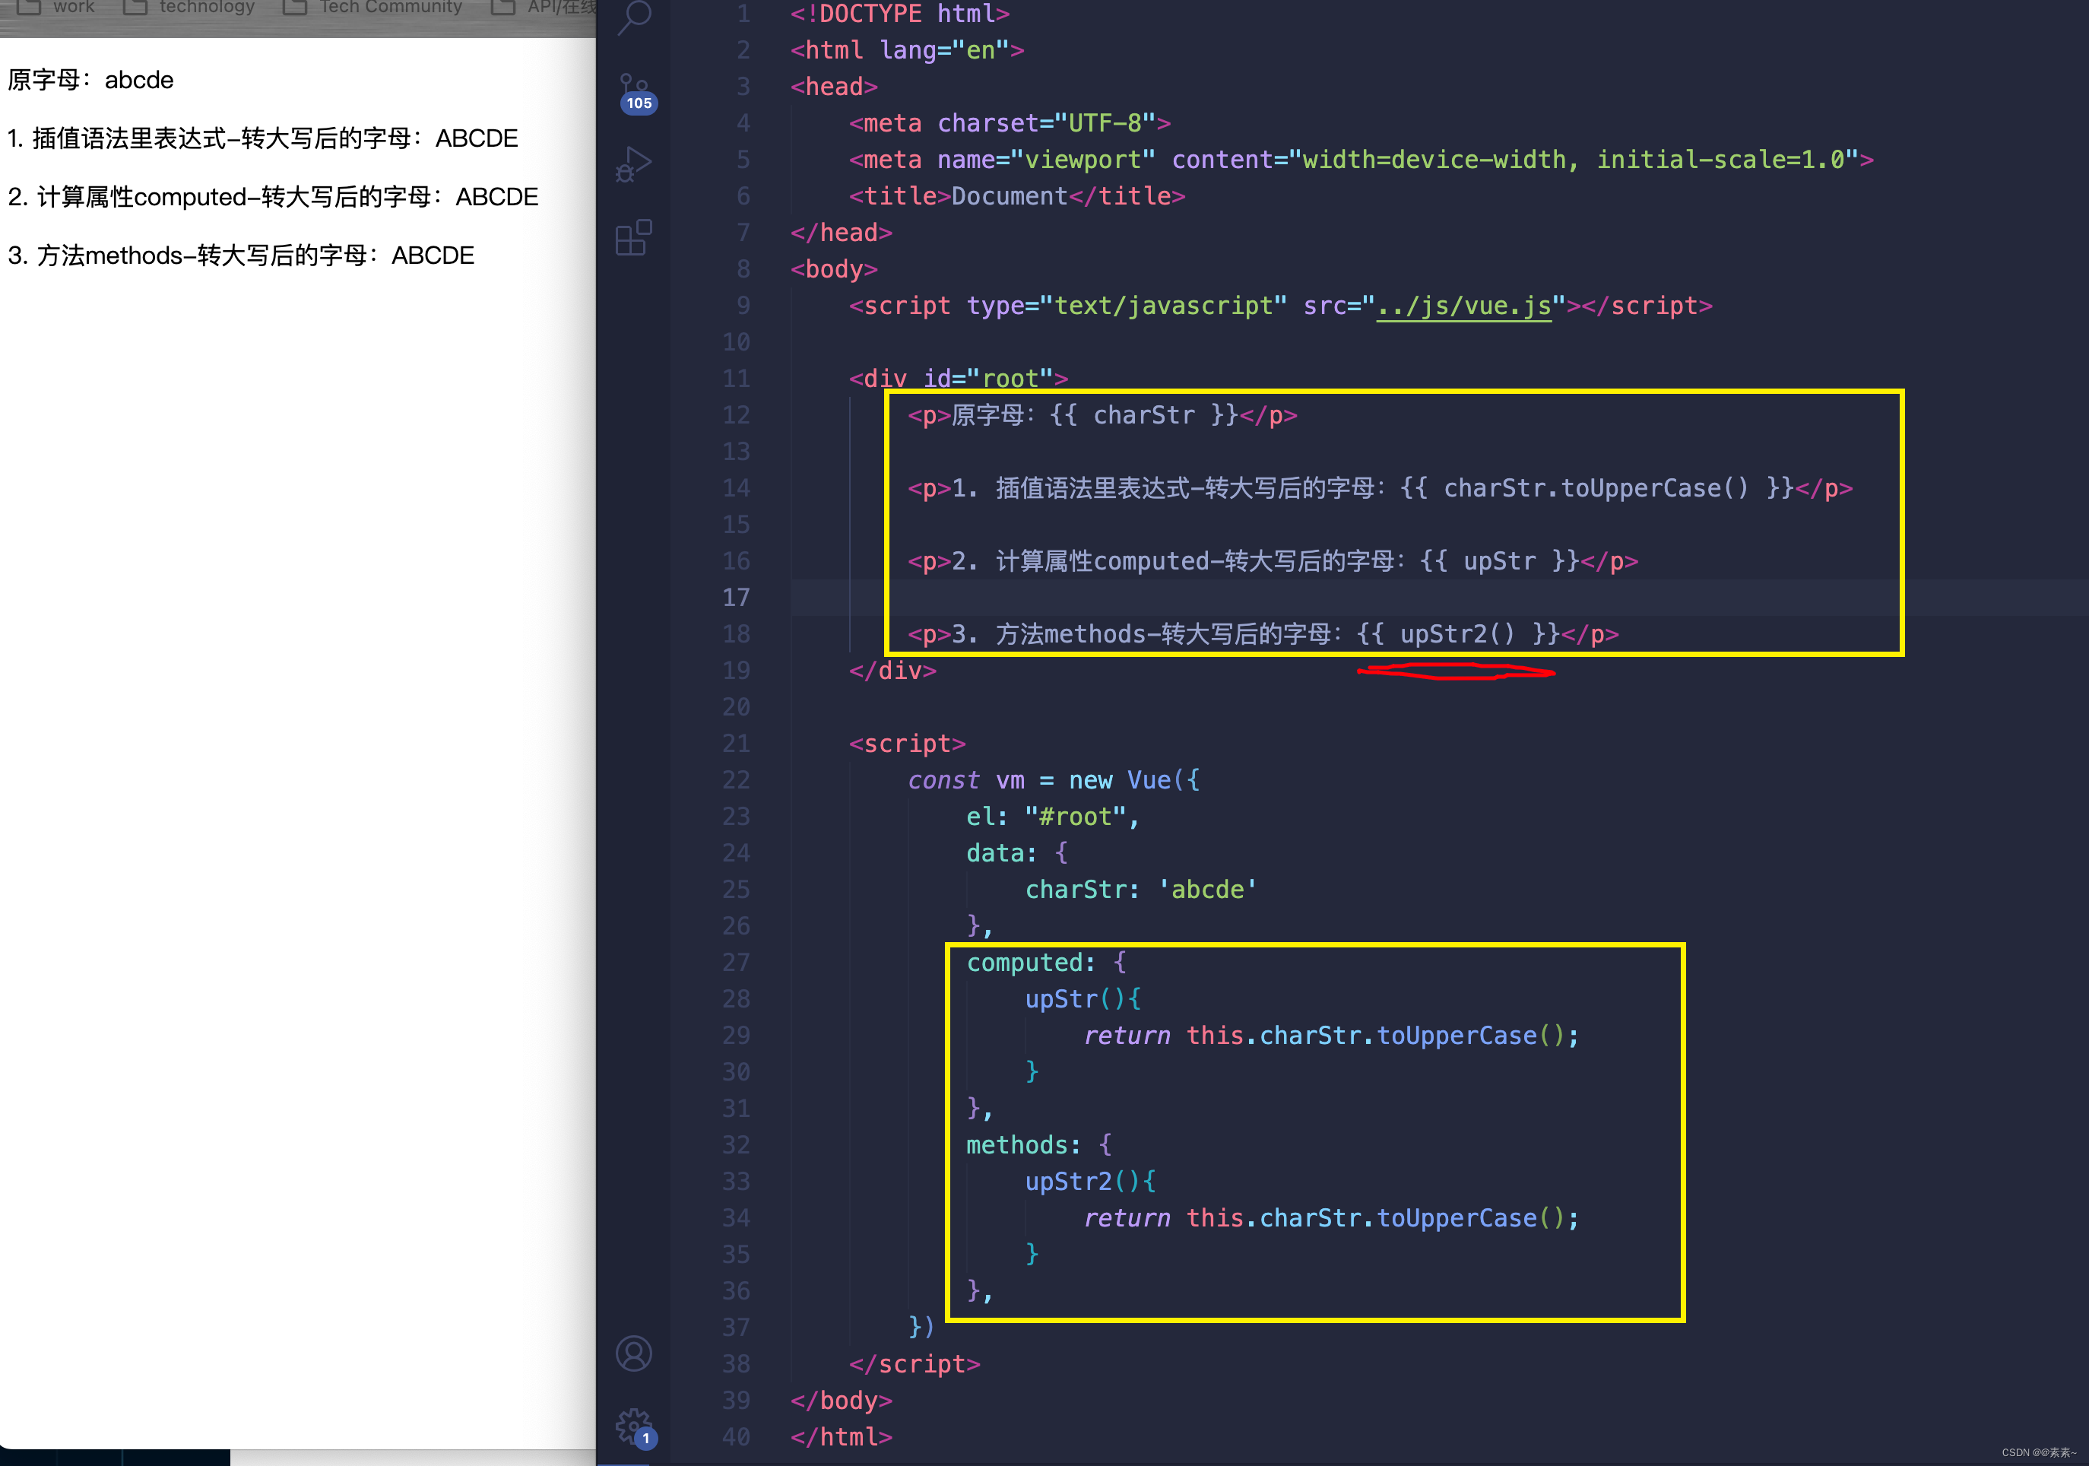Click return statement on line 34
Image resolution: width=2089 pixels, height=1466 pixels.
(1331, 1218)
